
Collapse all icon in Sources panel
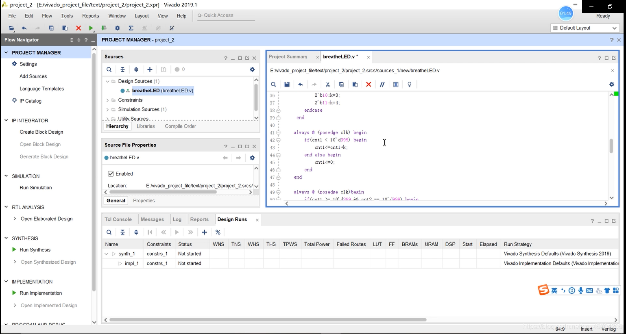point(122,69)
